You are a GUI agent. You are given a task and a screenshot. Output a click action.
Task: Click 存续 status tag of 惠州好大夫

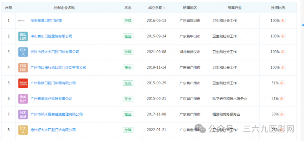point(128,130)
